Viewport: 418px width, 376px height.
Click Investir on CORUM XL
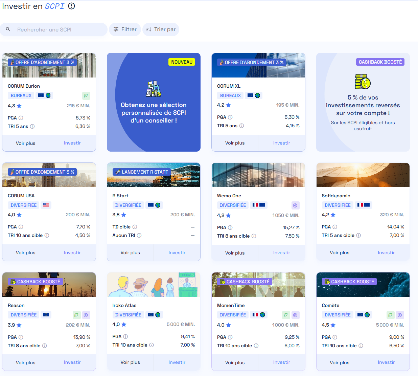(282, 143)
